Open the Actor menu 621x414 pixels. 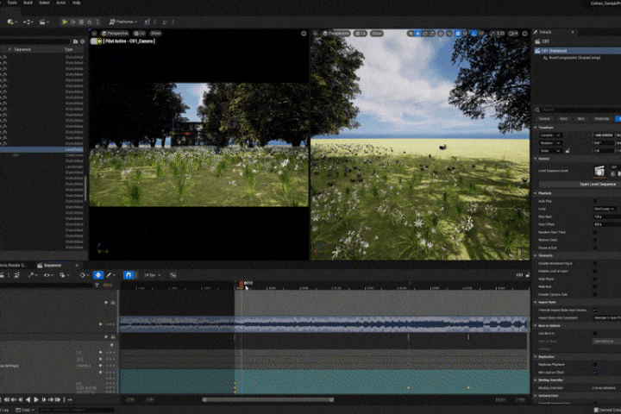pyautogui.click(x=61, y=3)
